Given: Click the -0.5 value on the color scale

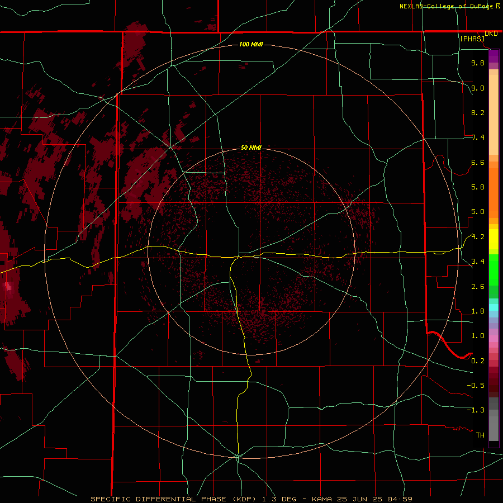Looking at the screenshot, I should point(476,386).
